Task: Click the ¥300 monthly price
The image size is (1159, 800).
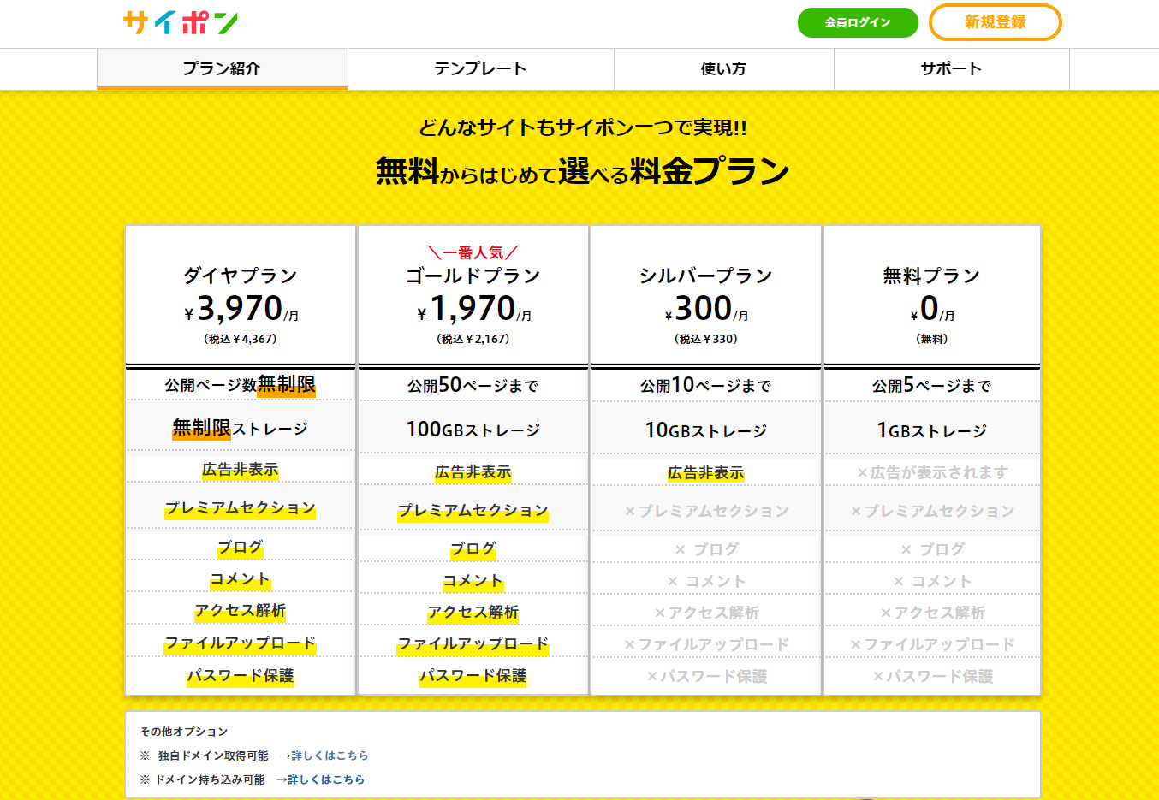Action: coord(706,308)
